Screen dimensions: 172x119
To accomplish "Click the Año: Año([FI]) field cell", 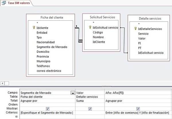I will coord(138,93).
